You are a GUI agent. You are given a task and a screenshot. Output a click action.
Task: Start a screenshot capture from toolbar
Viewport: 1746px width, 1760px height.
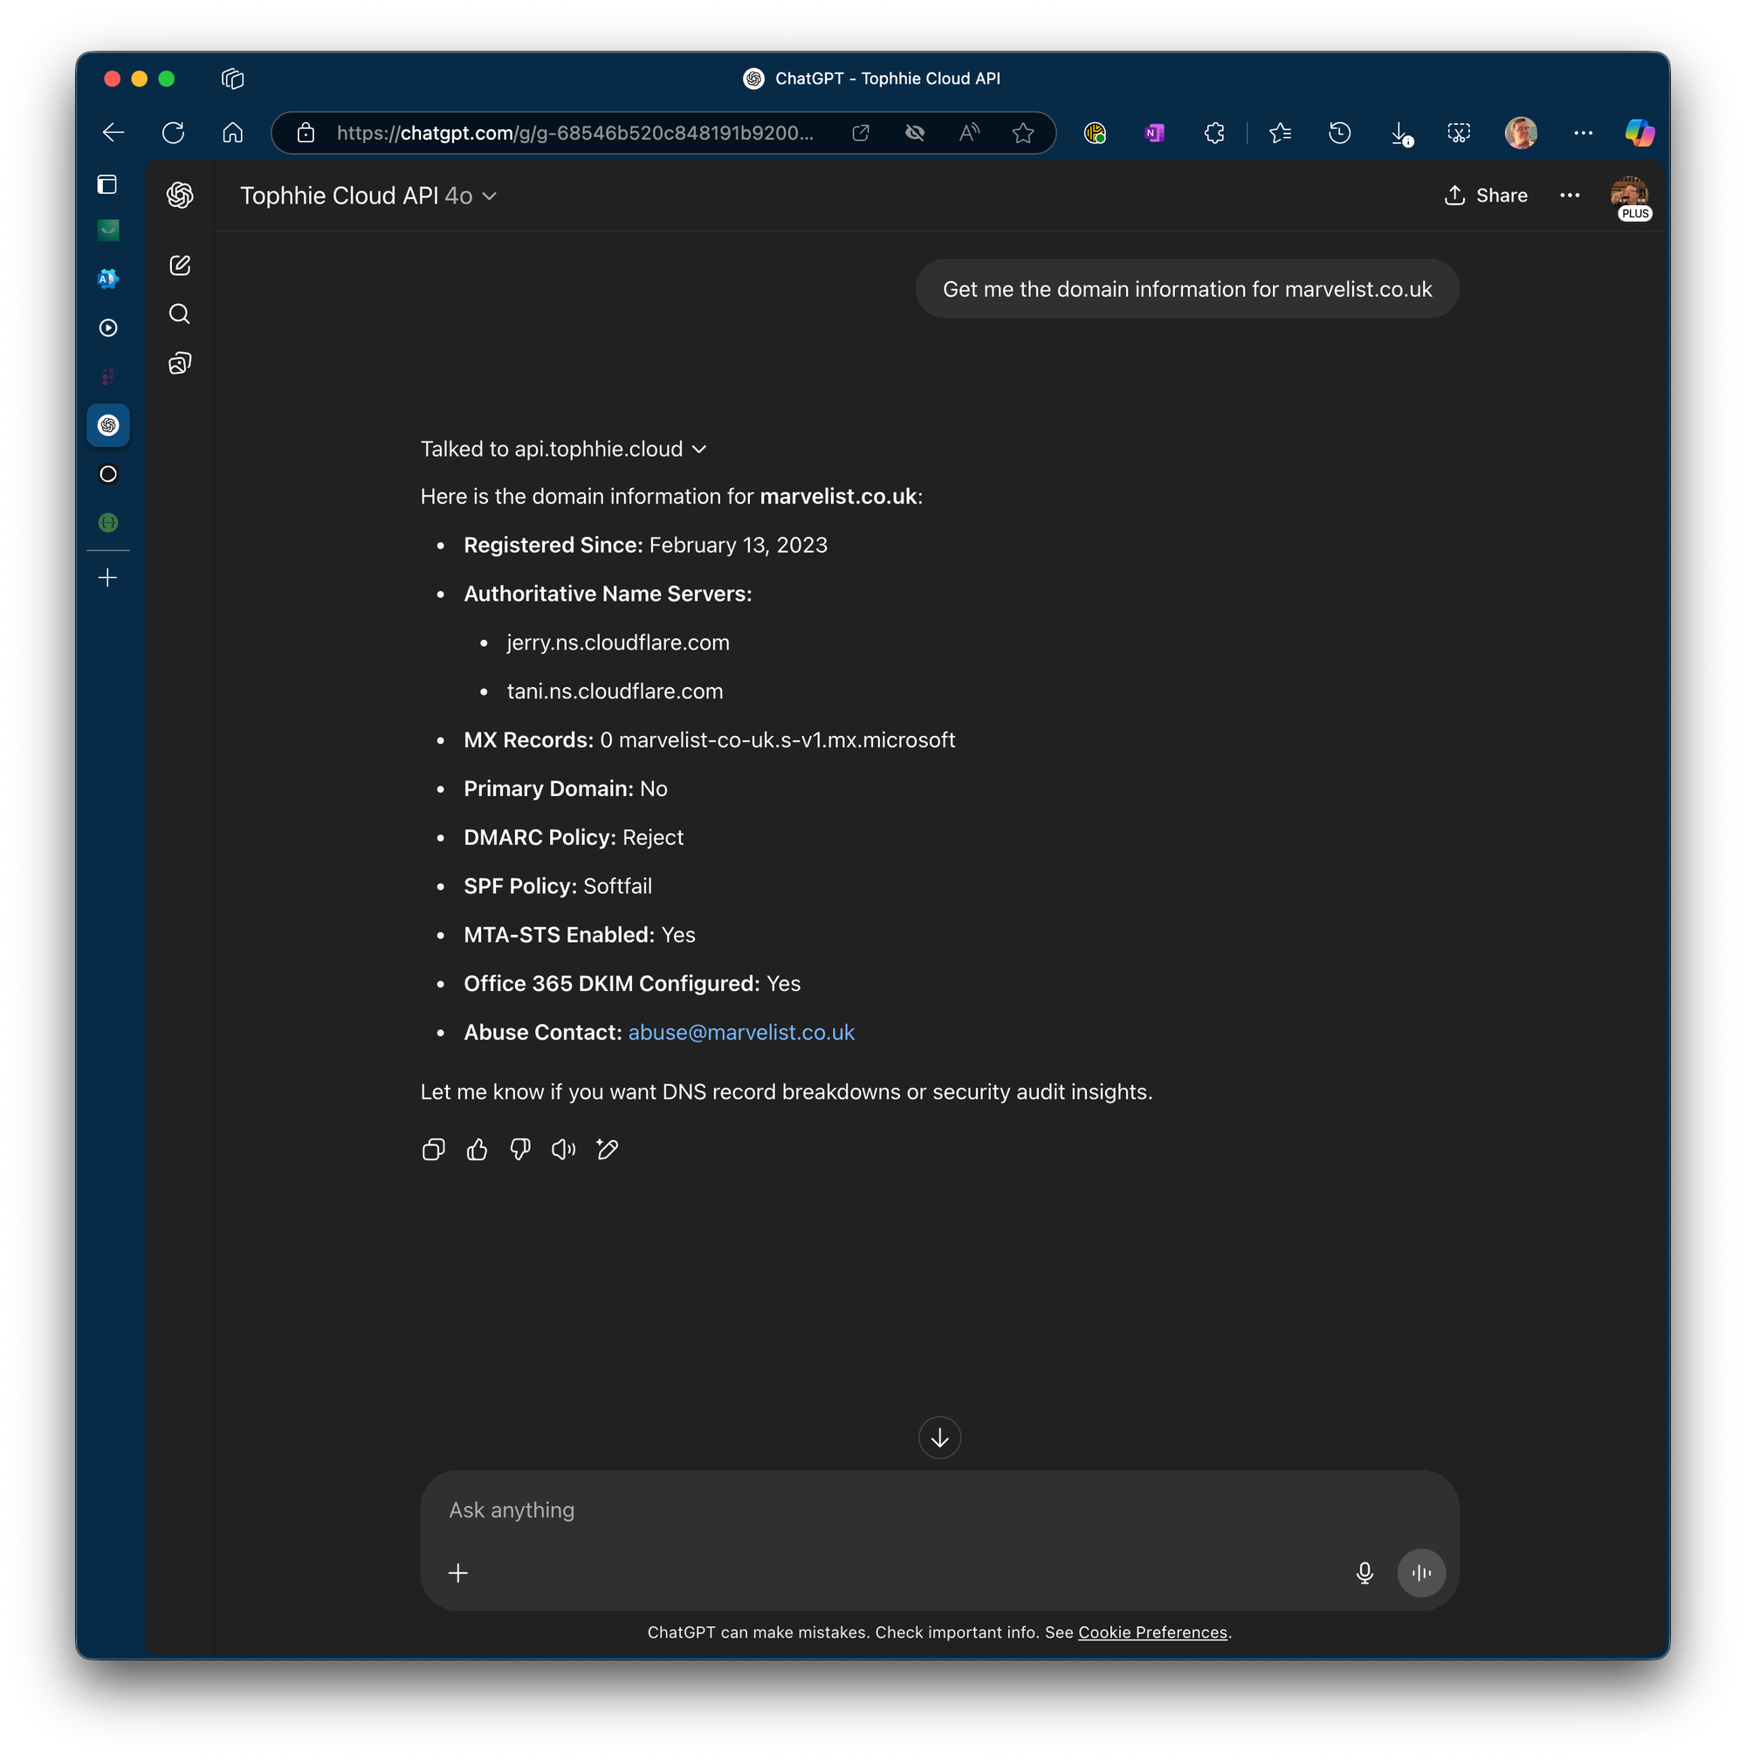[1459, 133]
